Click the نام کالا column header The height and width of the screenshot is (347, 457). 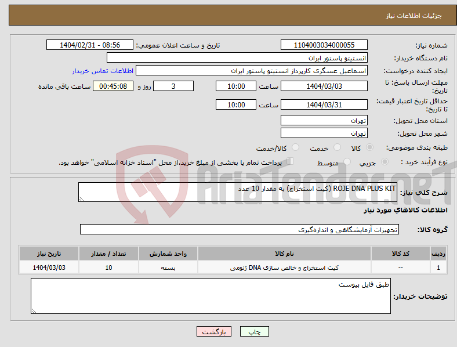click(284, 254)
